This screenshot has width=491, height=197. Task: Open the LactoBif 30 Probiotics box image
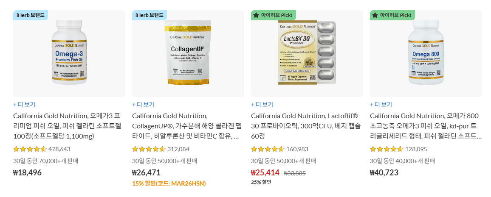[307, 53]
